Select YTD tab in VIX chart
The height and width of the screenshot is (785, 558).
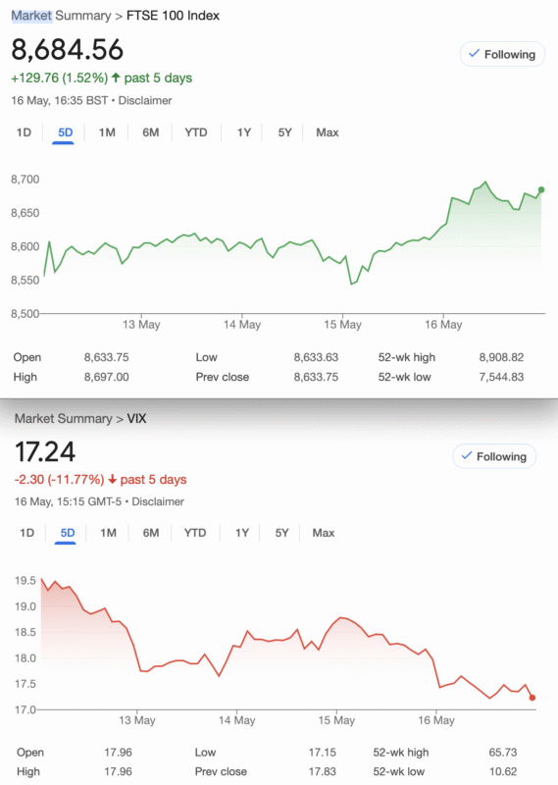(195, 533)
